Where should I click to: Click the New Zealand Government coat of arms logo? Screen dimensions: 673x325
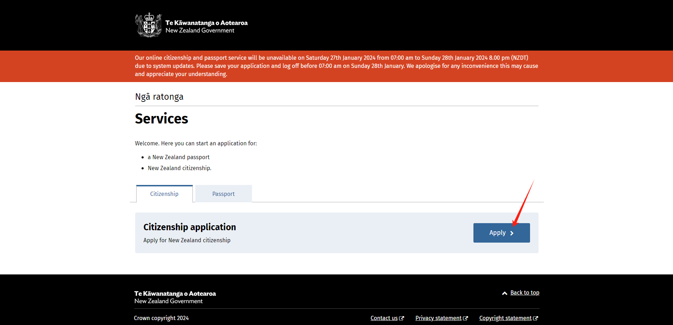(149, 25)
